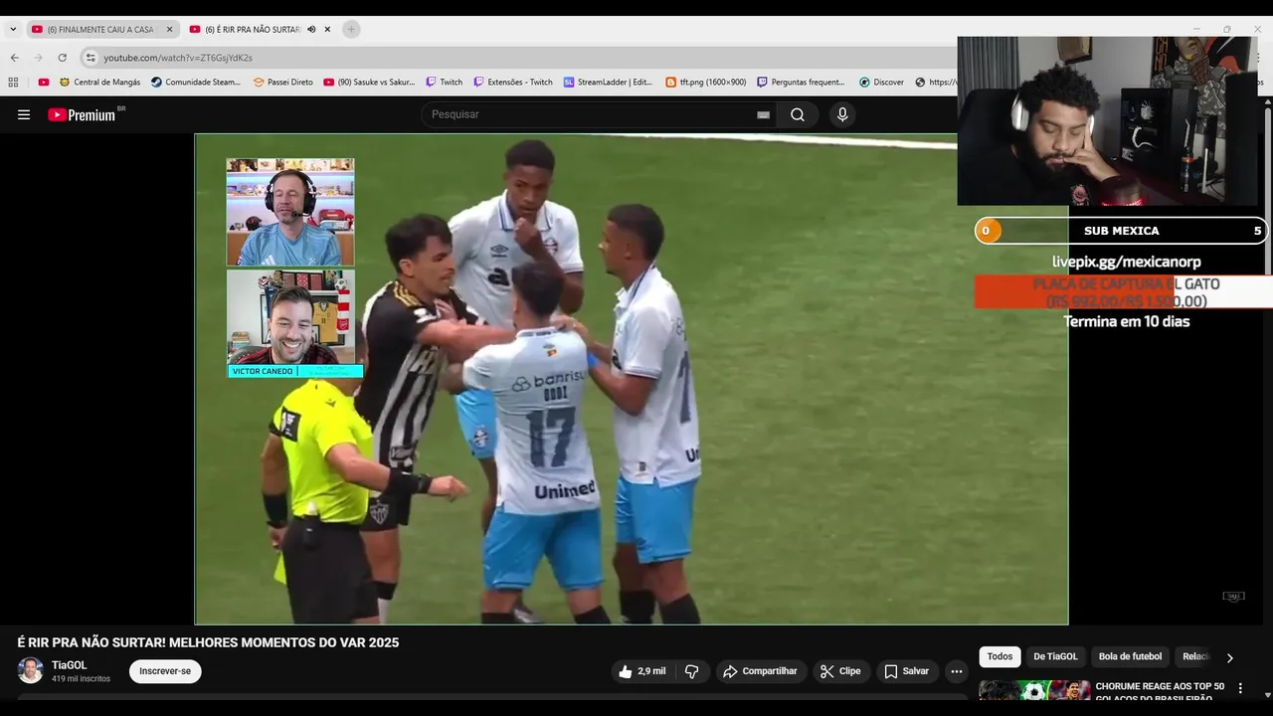
Task: Open more actions three-dot menu
Action: tap(956, 671)
